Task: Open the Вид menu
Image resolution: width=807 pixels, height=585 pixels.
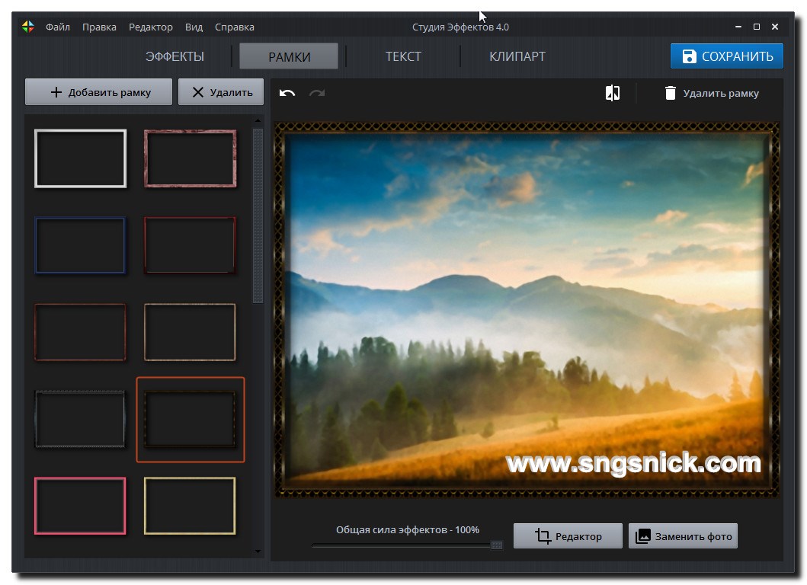Action: click(194, 27)
